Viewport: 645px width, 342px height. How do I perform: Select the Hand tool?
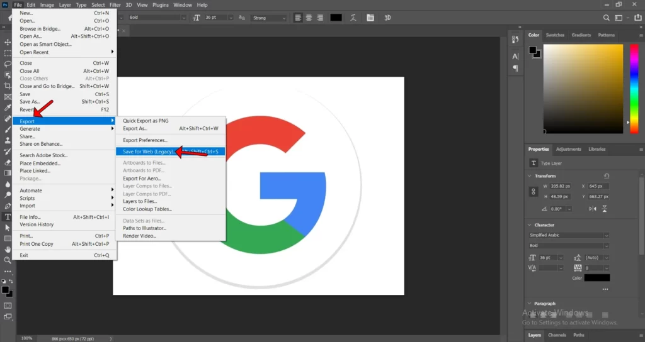[x=8, y=249]
